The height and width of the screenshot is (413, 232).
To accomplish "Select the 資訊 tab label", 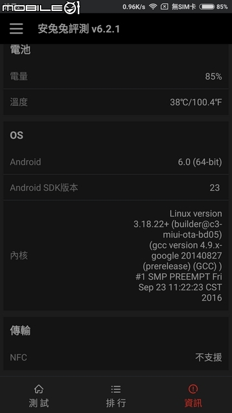I will [193, 403].
